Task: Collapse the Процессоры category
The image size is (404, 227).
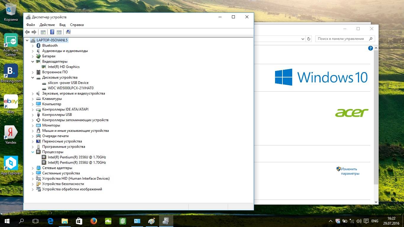Action: click(33, 152)
